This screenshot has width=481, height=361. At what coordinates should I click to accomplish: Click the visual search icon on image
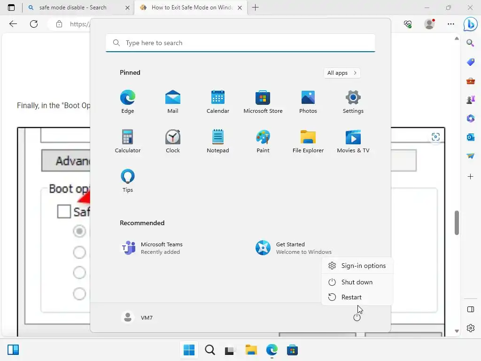(435, 137)
